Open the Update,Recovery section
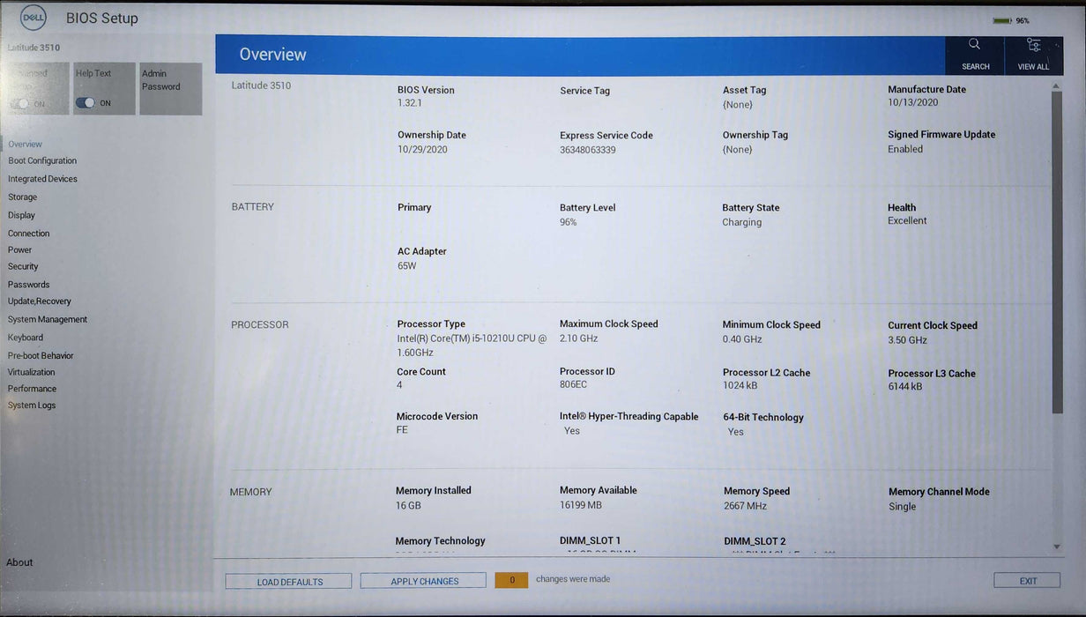This screenshot has height=617, width=1086. [x=37, y=301]
